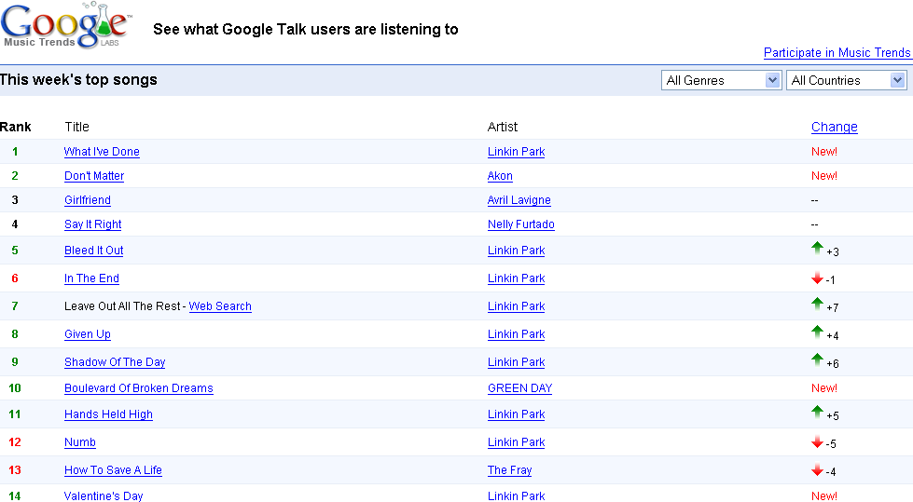Screen dimensions: 913x502
Task: Open artist Linkin Park in Leave Out All The Rest row
Action: [x=516, y=306]
